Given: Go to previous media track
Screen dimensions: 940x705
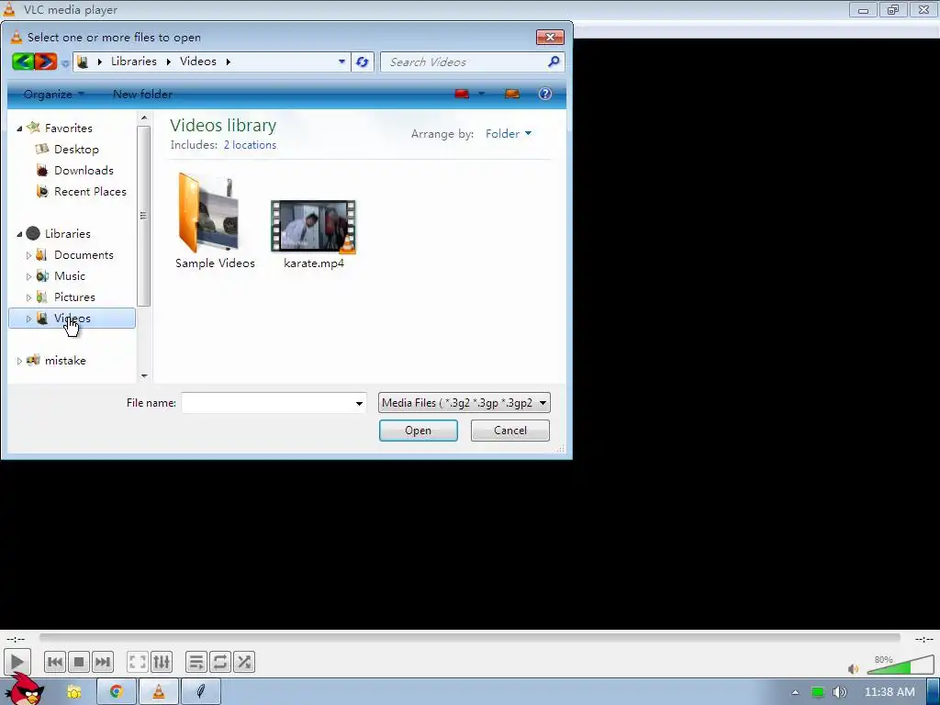Looking at the screenshot, I should [54, 662].
